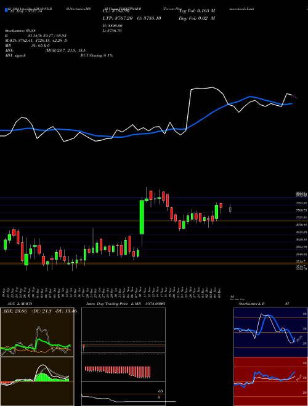The image size is (308, 406).
Task: Click the Stochastics: 39.38 reading
Action: coord(20,31)
